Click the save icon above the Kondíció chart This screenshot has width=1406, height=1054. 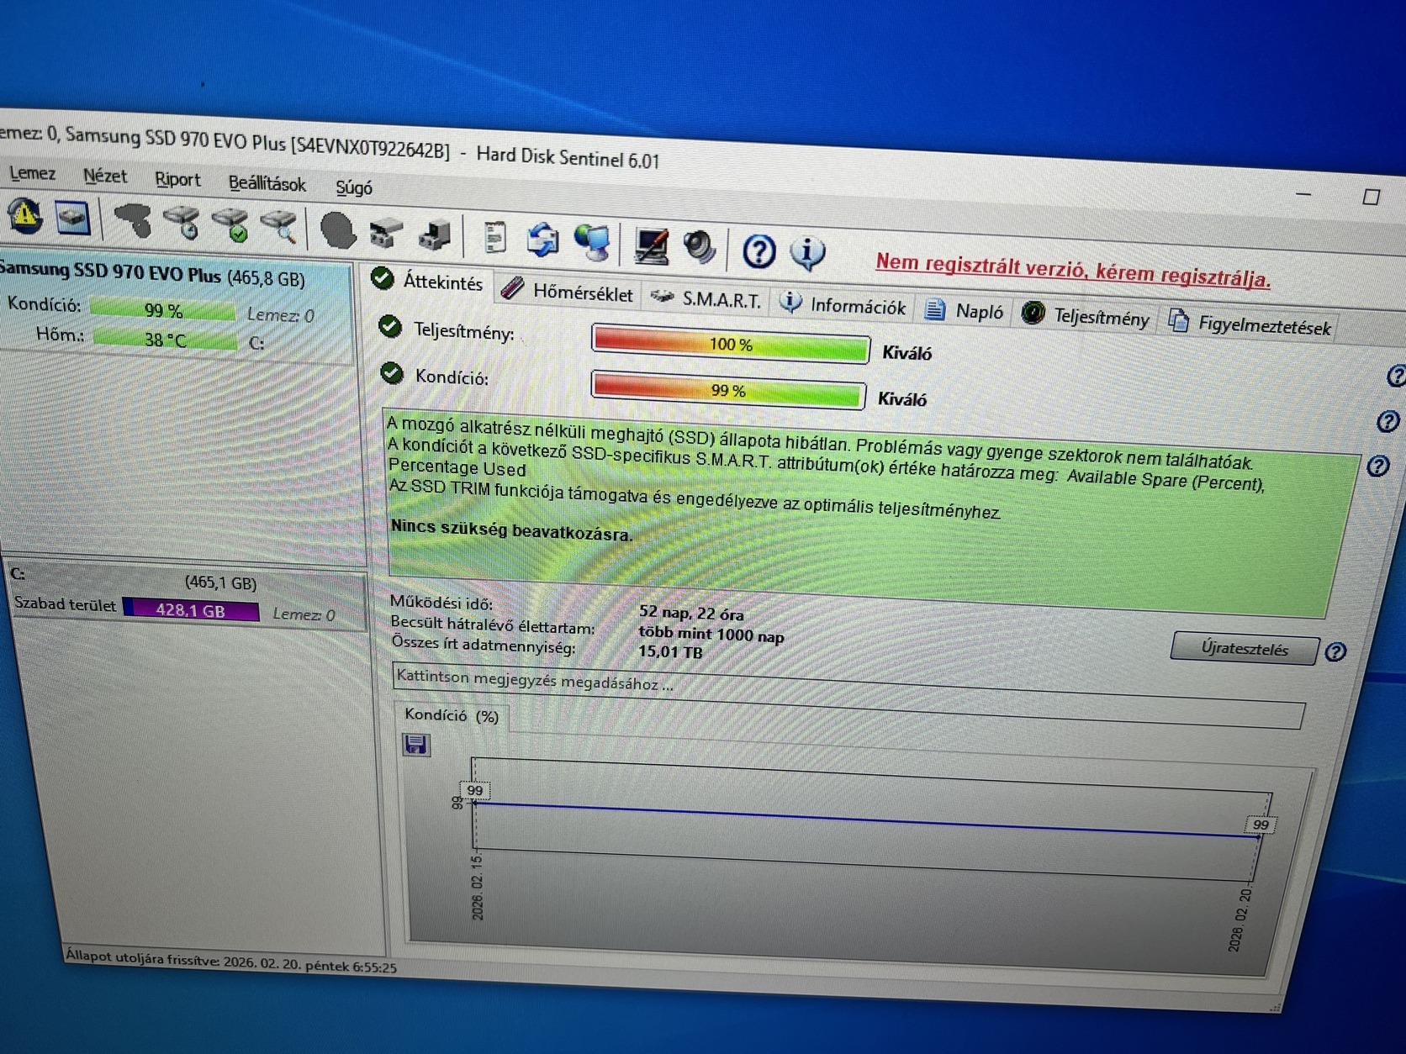coord(415,745)
